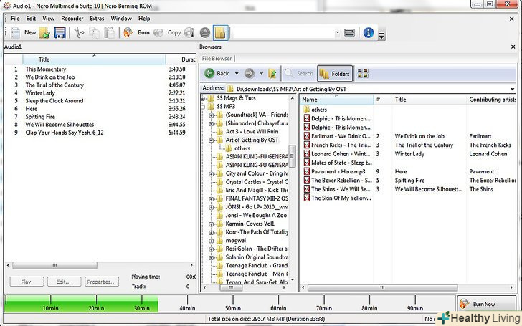Image resolution: width=522 pixels, height=326 pixels.
Task: Click the 40min mark on disc capacity bar
Action: [187, 307]
